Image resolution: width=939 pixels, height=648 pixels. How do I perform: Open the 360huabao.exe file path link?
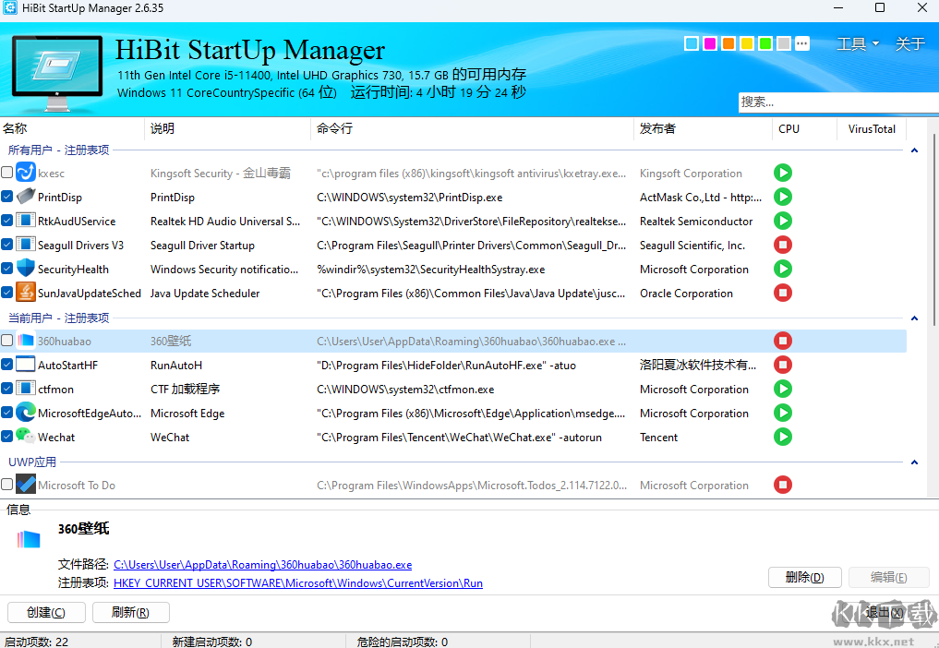pyautogui.click(x=263, y=565)
